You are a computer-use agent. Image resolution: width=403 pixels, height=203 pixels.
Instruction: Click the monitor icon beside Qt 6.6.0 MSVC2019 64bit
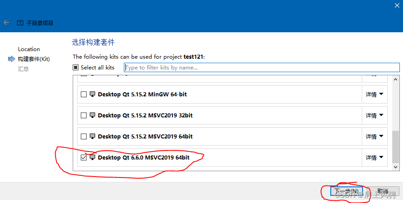tap(92, 157)
